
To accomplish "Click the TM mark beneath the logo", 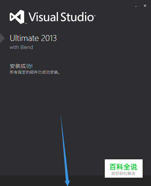I will pos(26,23).
